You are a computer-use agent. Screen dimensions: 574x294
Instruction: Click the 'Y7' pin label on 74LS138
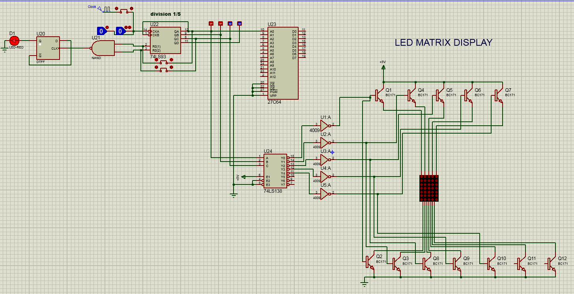[282, 184]
